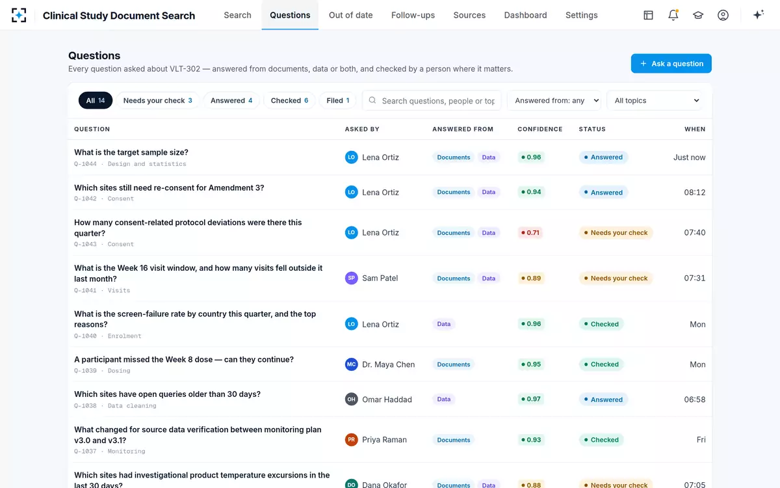The width and height of the screenshot is (780, 488).
Task: Open question about consent-related protocol deviations
Action: click(x=188, y=228)
